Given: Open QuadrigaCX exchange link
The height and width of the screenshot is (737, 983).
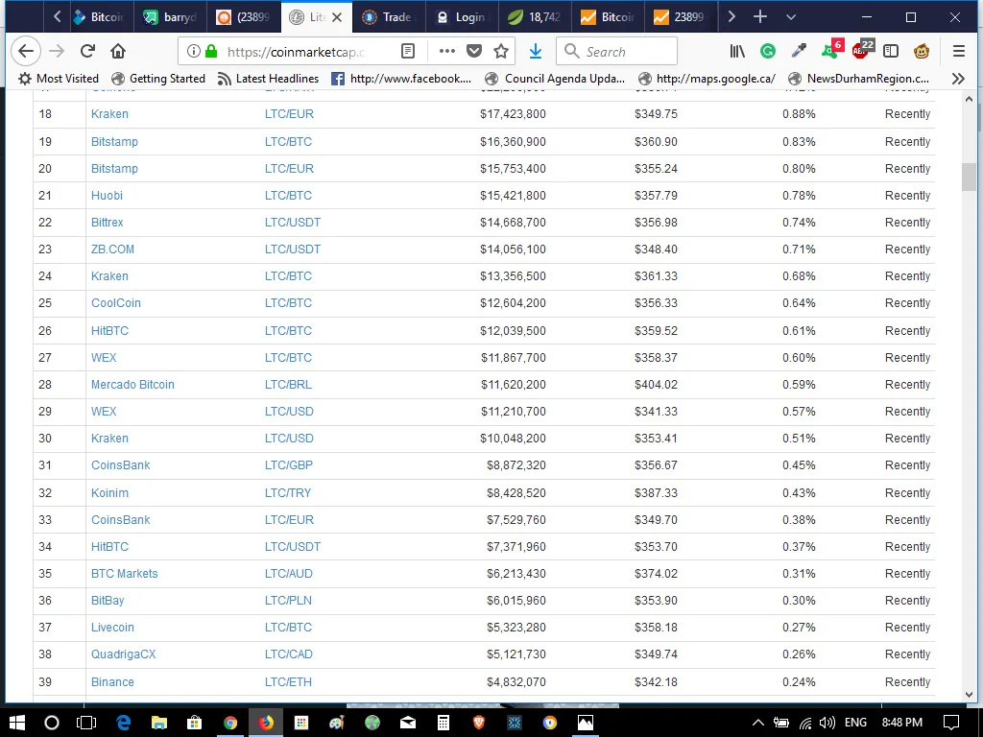Looking at the screenshot, I should tap(124, 654).
